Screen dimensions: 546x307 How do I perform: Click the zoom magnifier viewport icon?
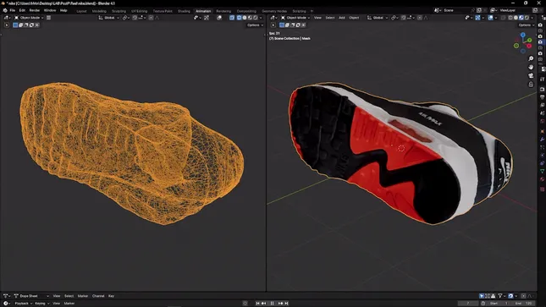[x=531, y=58]
